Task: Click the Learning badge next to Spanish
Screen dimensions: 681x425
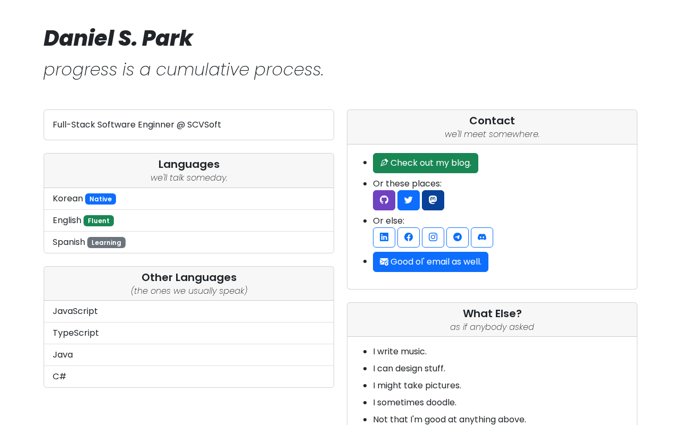Action: (106, 243)
